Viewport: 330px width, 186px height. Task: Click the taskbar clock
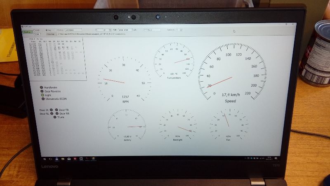coord(270,158)
